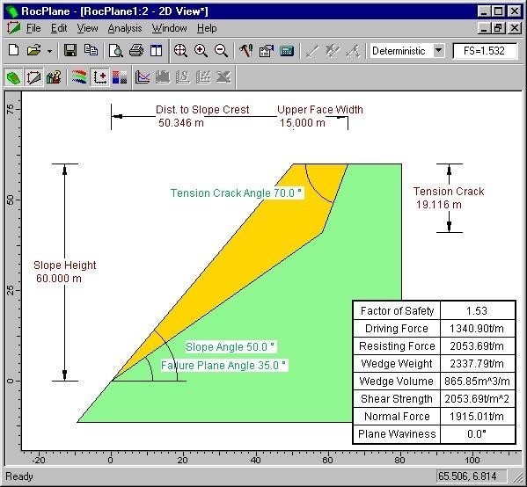
Task: Save the file with the floppy disk icon
Action: 70,51
